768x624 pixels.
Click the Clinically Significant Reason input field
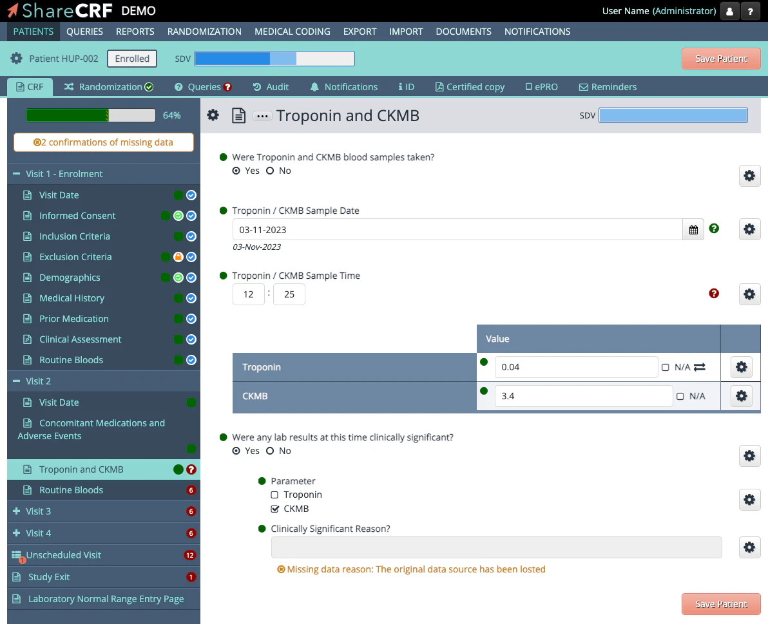(496, 548)
